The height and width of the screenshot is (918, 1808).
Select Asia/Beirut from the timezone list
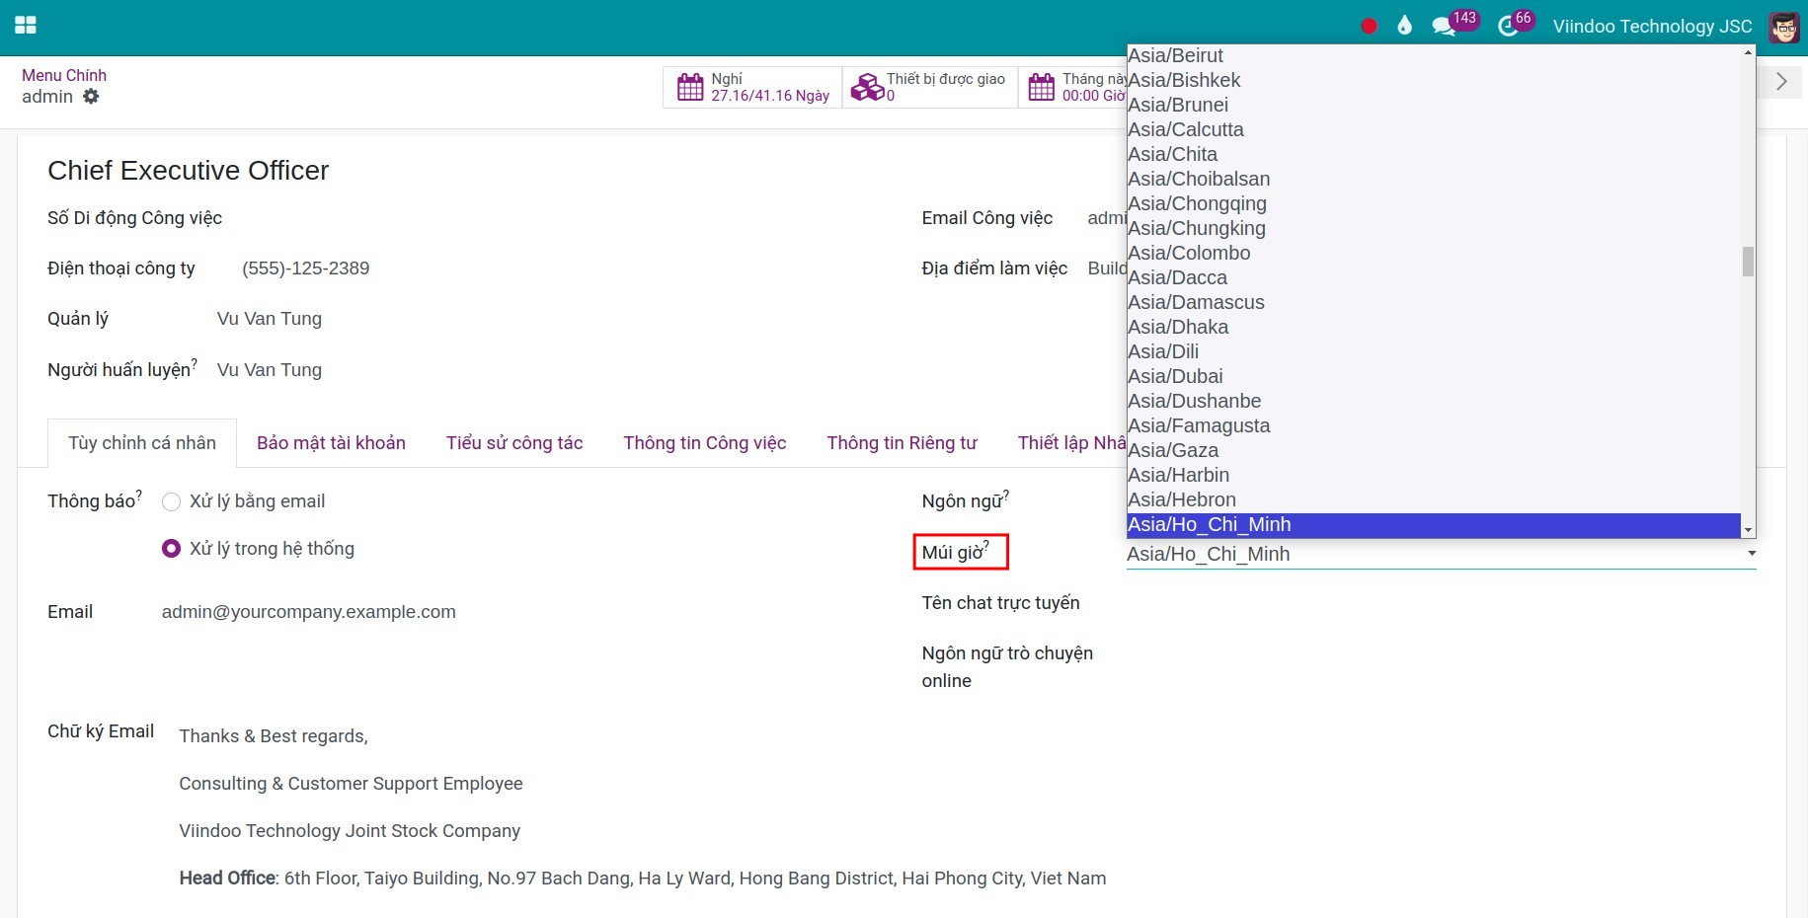(1433, 55)
